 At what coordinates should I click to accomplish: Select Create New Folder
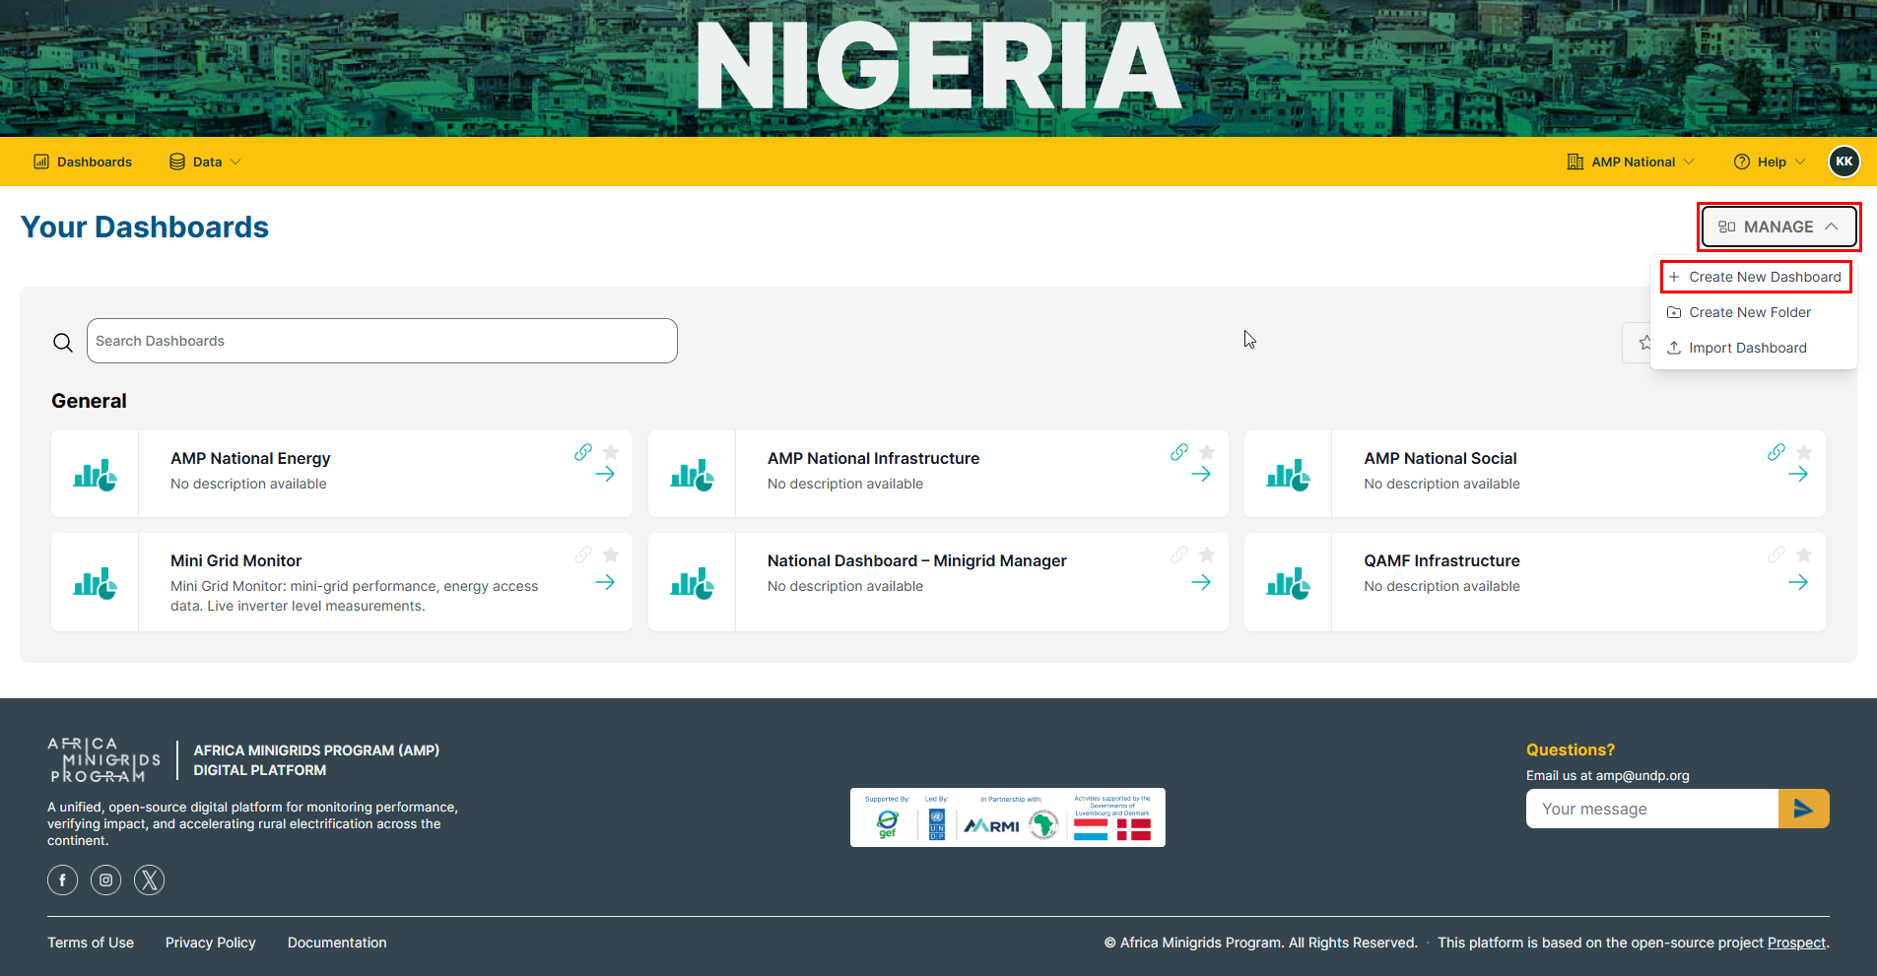(1739, 312)
